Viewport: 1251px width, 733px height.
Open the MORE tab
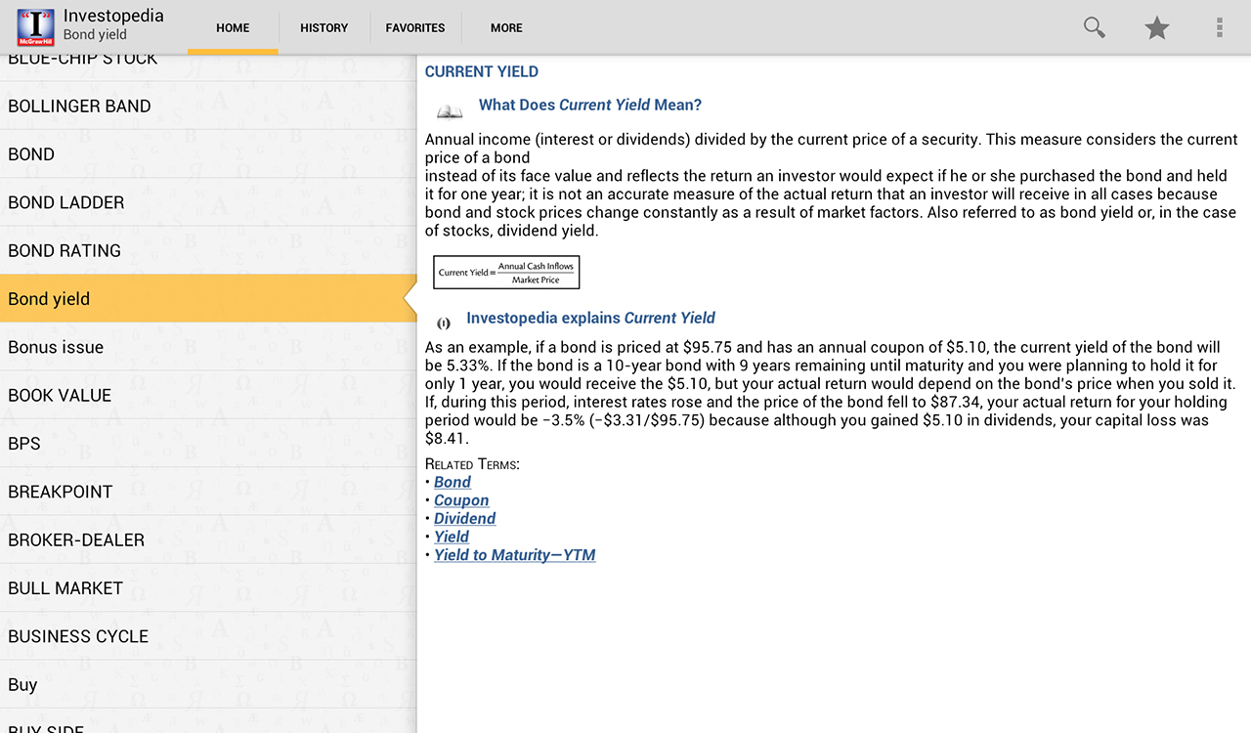tap(506, 27)
